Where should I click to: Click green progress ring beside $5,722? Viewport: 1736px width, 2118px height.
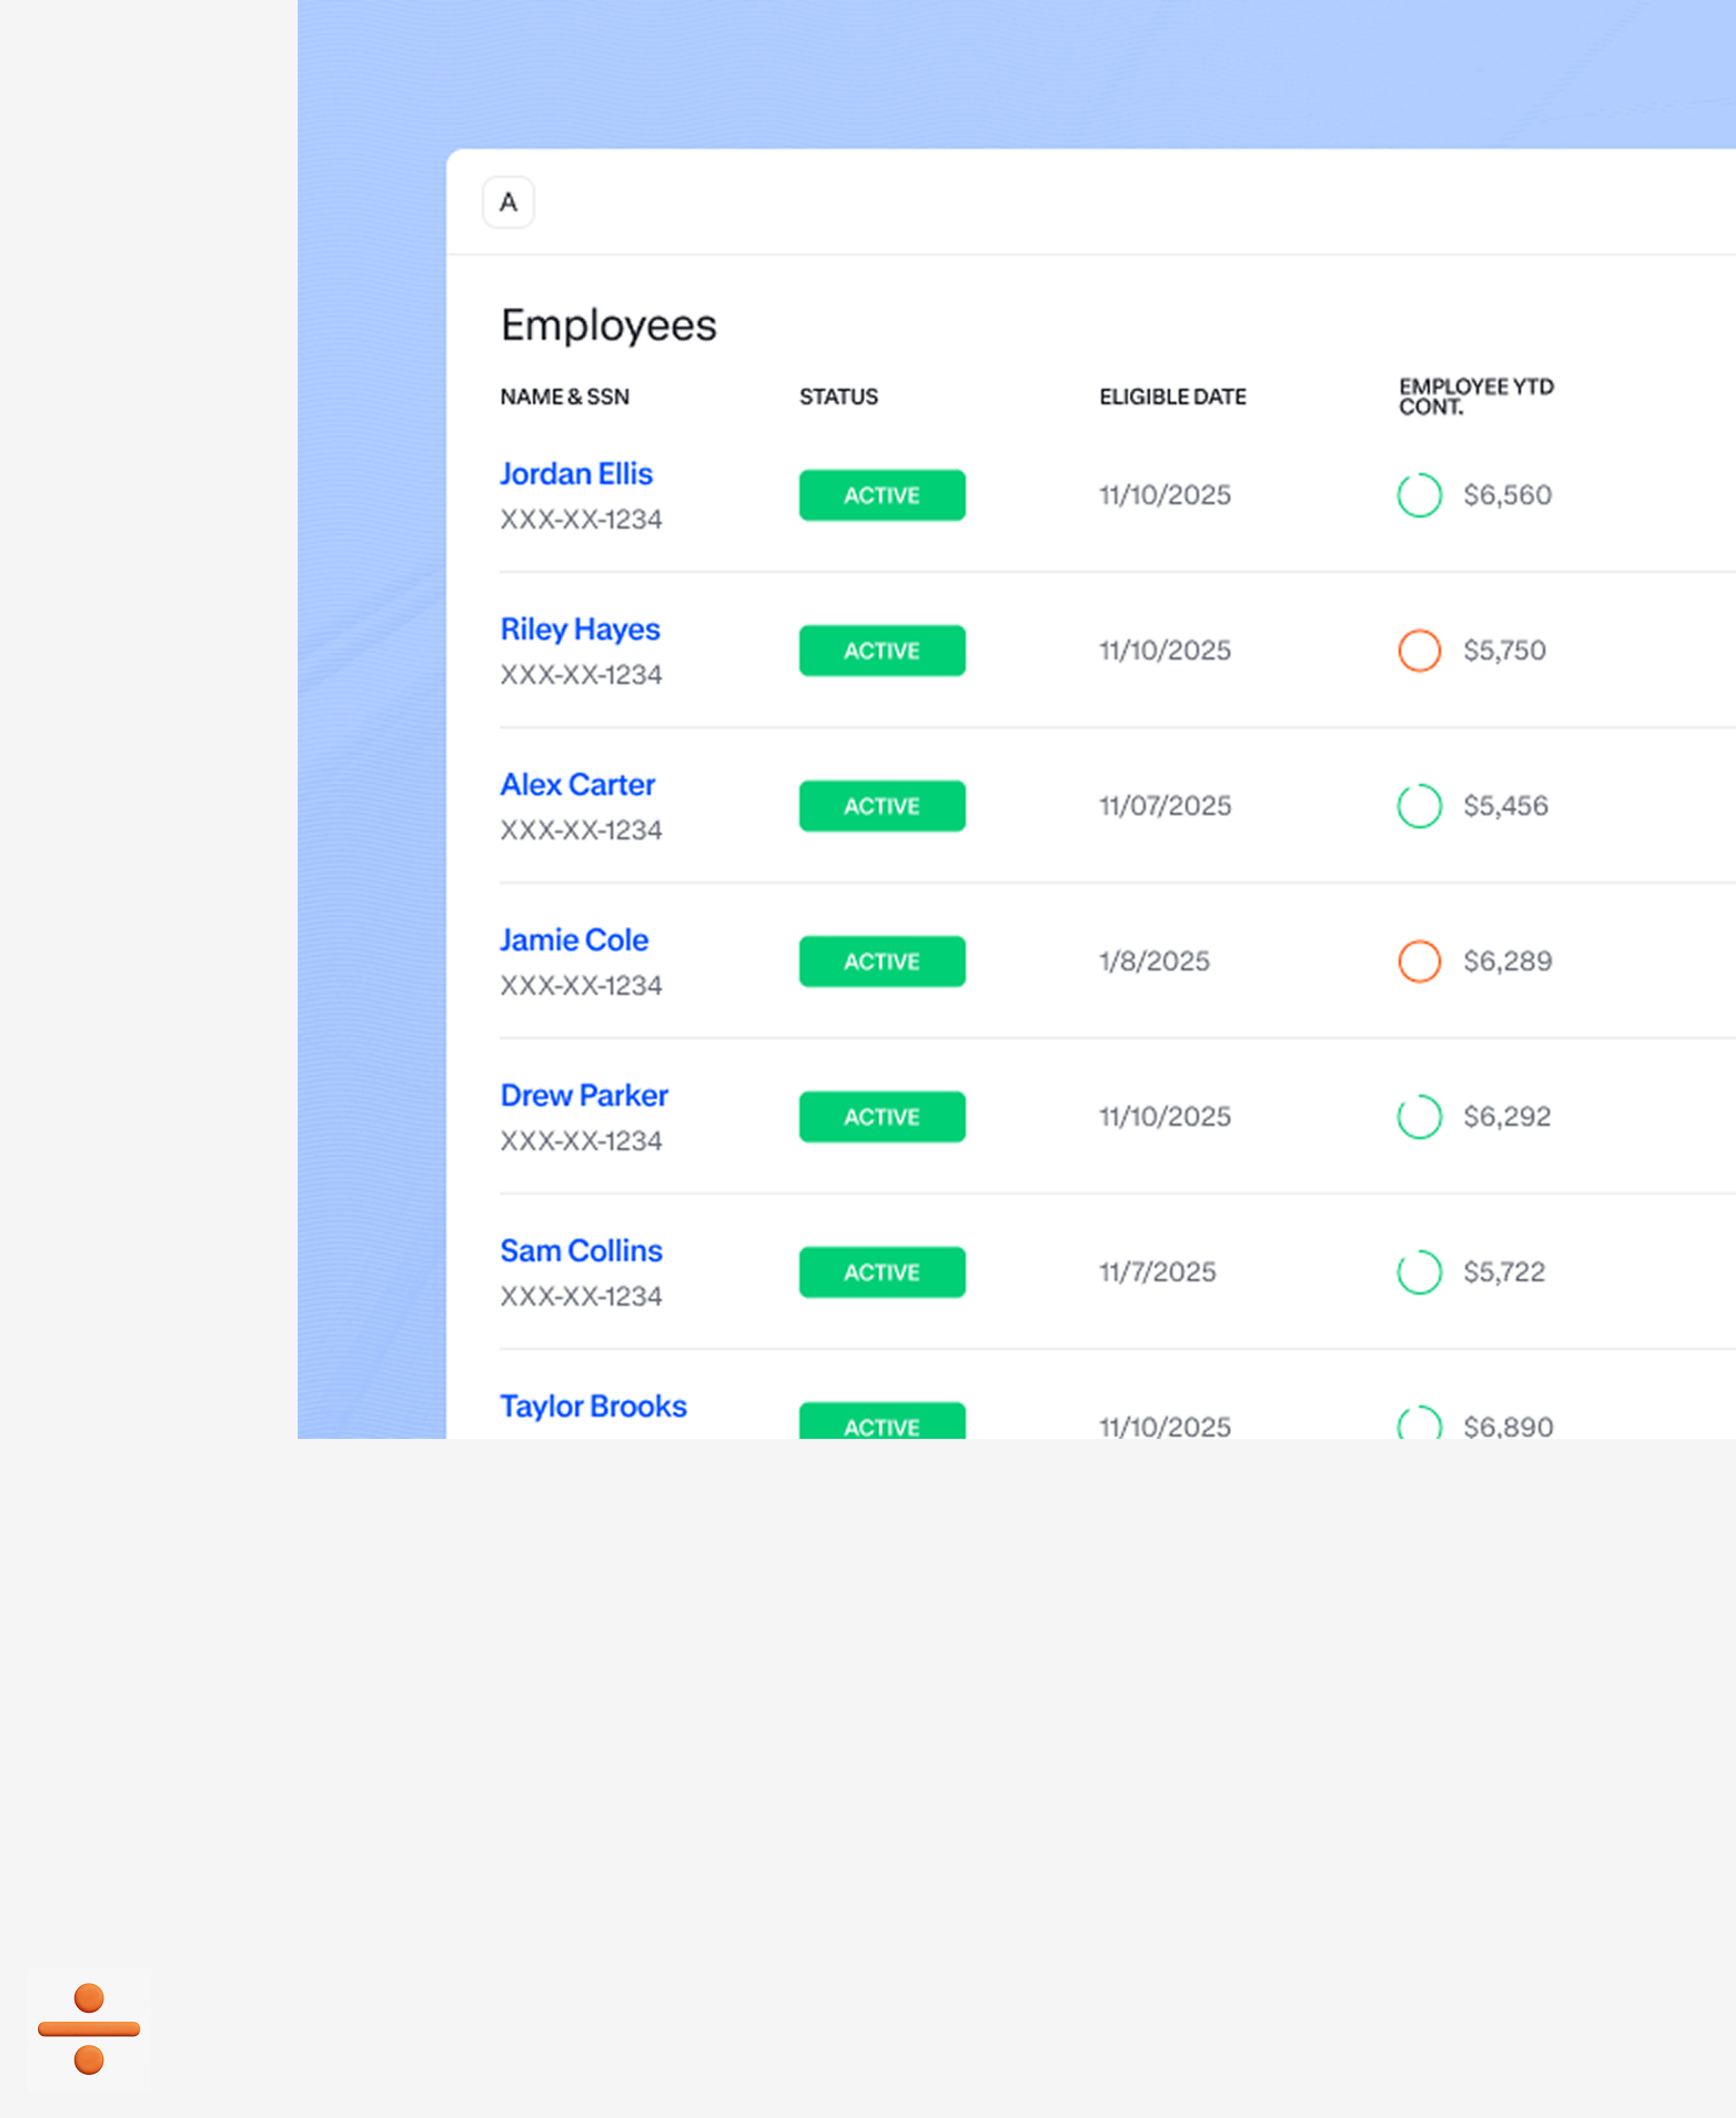pyautogui.click(x=1419, y=1272)
